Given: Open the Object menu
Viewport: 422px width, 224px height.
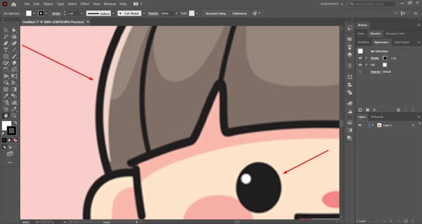Looking at the screenshot, I should click(x=48, y=4).
